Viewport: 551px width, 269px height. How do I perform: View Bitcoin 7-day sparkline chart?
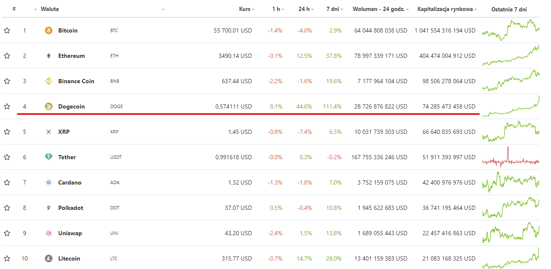click(511, 30)
